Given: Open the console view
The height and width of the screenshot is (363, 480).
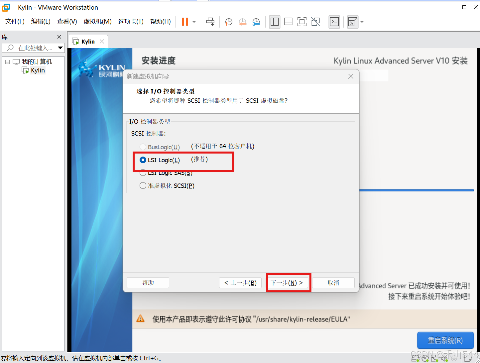Looking at the screenshot, I should point(334,22).
